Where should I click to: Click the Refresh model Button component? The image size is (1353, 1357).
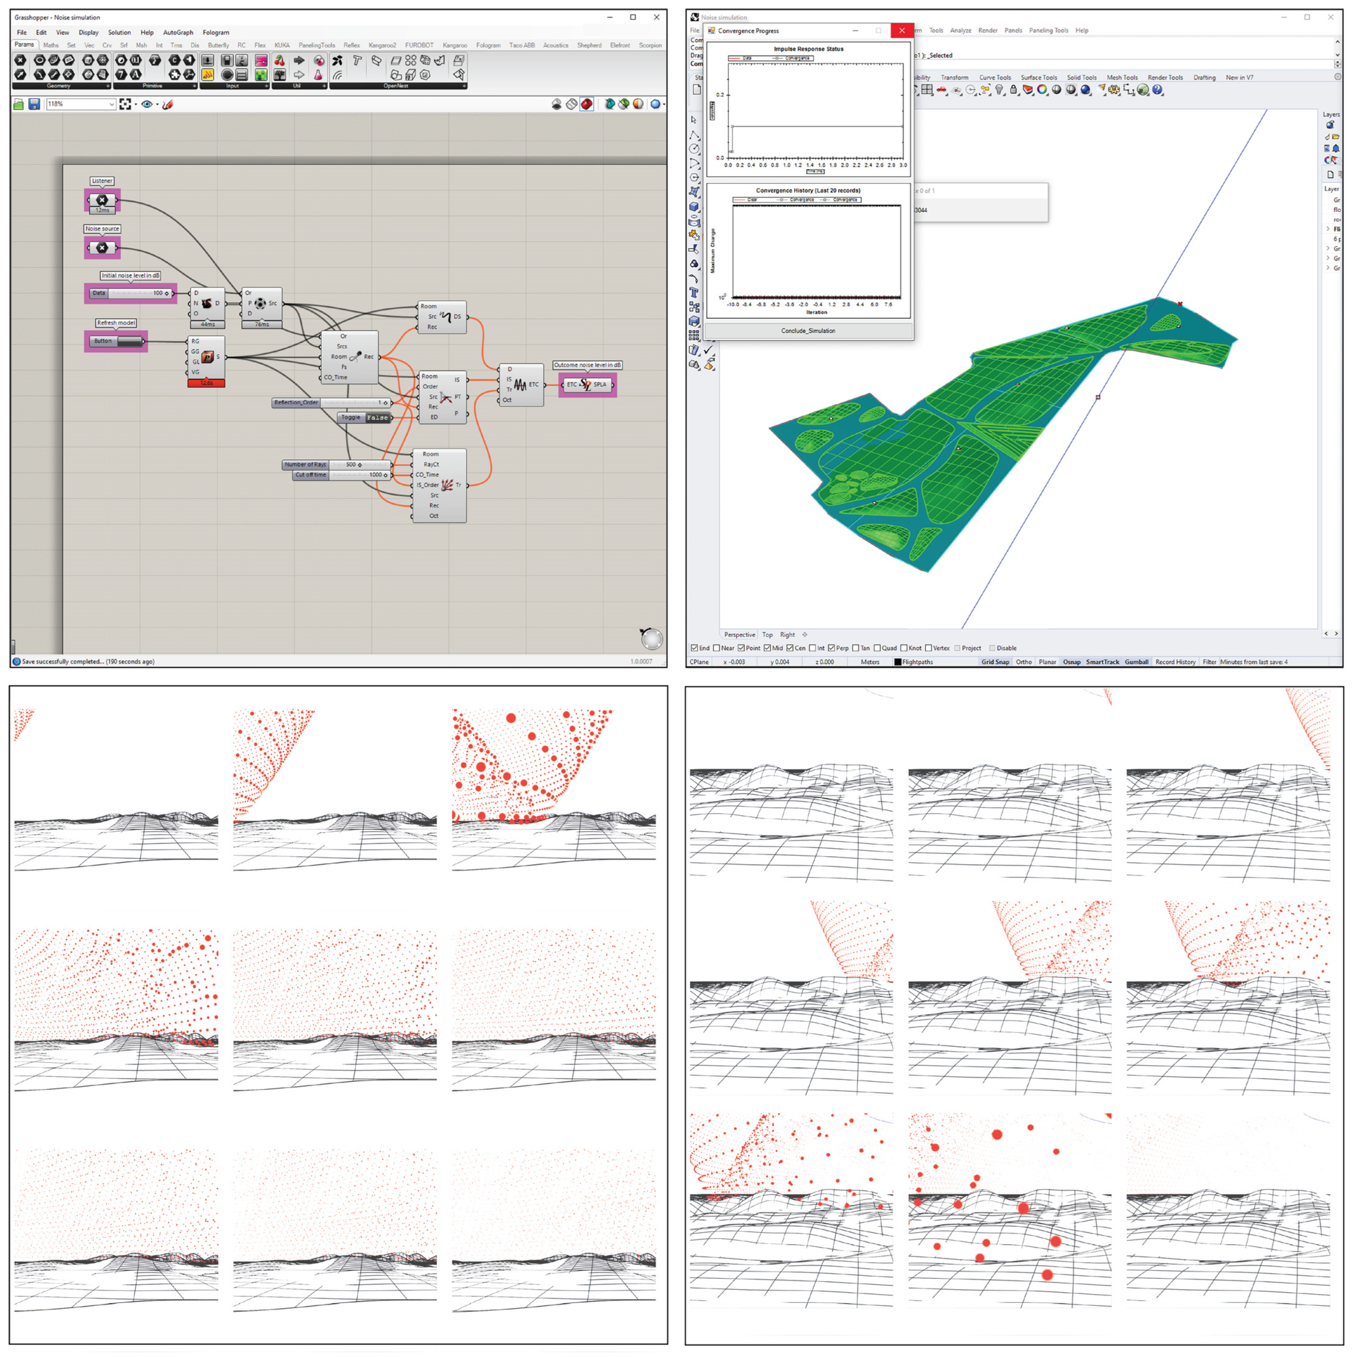pyautogui.click(x=129, y=342)
